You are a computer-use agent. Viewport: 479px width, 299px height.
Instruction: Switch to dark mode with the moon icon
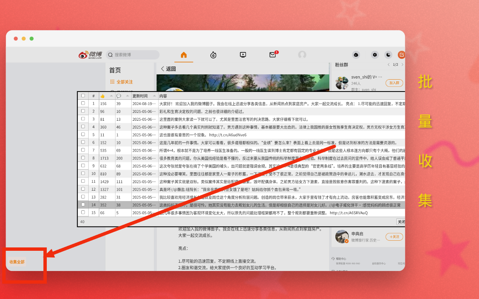[x=388, y=55]
